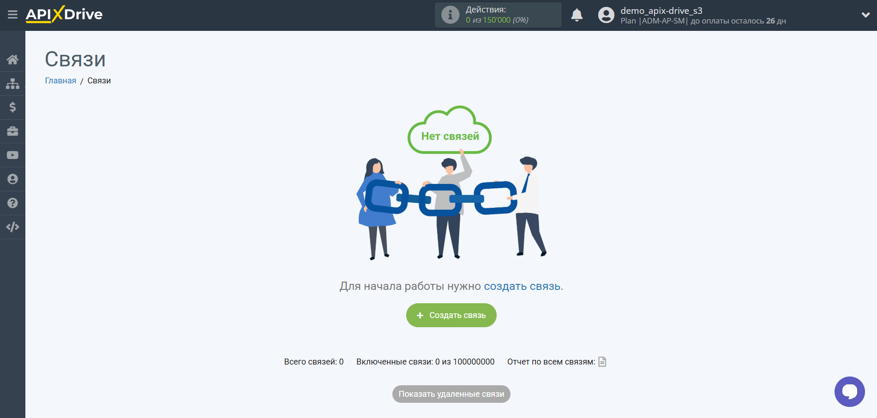
Task: Click the Всего связей: 0 text
Action: [314, 362]
